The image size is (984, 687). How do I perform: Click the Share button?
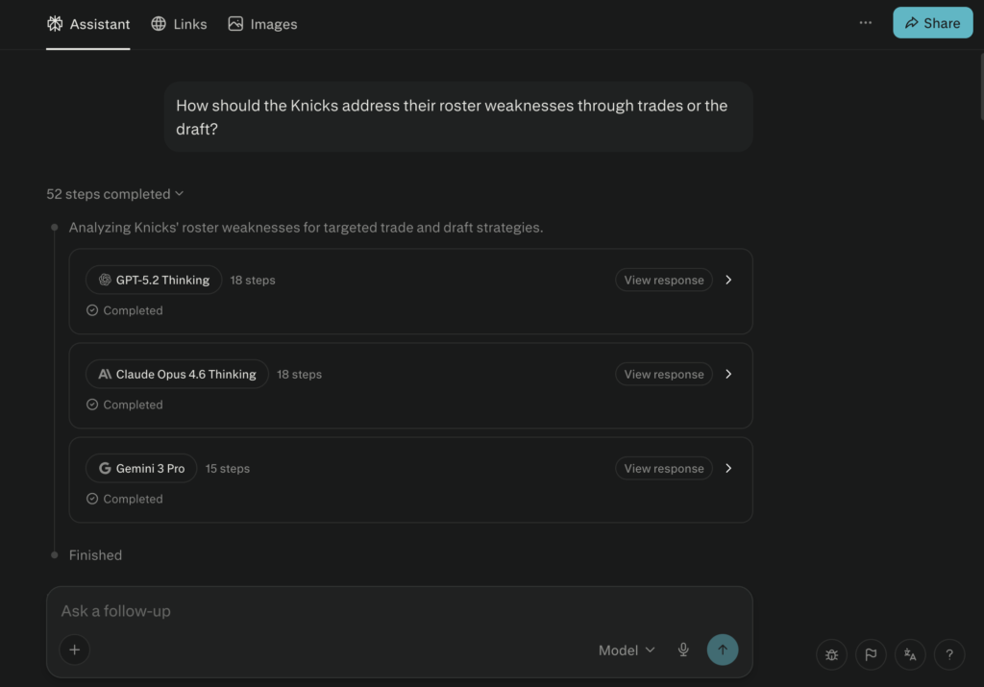(x=932, y=23)
